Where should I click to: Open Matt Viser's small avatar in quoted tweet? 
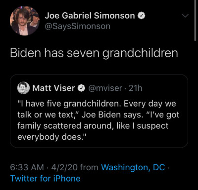coord(23,88)
